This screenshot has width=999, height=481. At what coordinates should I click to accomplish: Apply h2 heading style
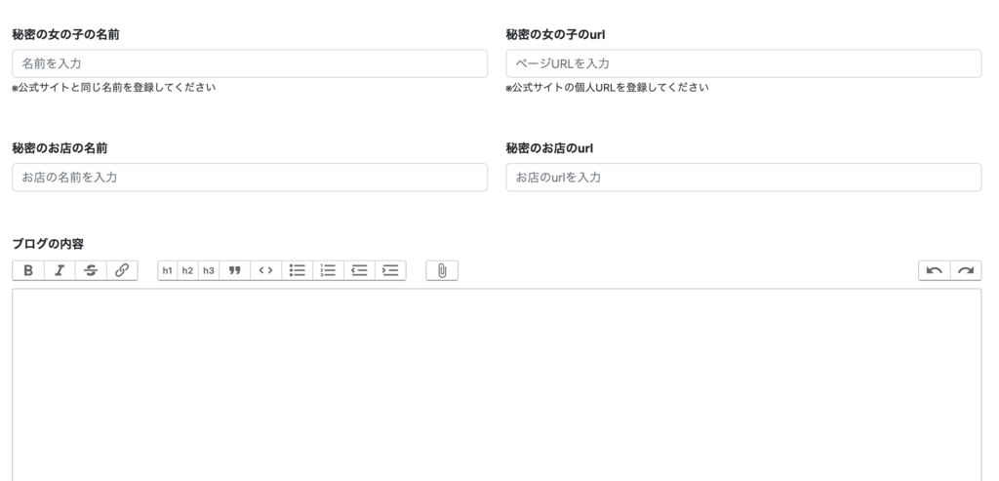coord(187,270)
